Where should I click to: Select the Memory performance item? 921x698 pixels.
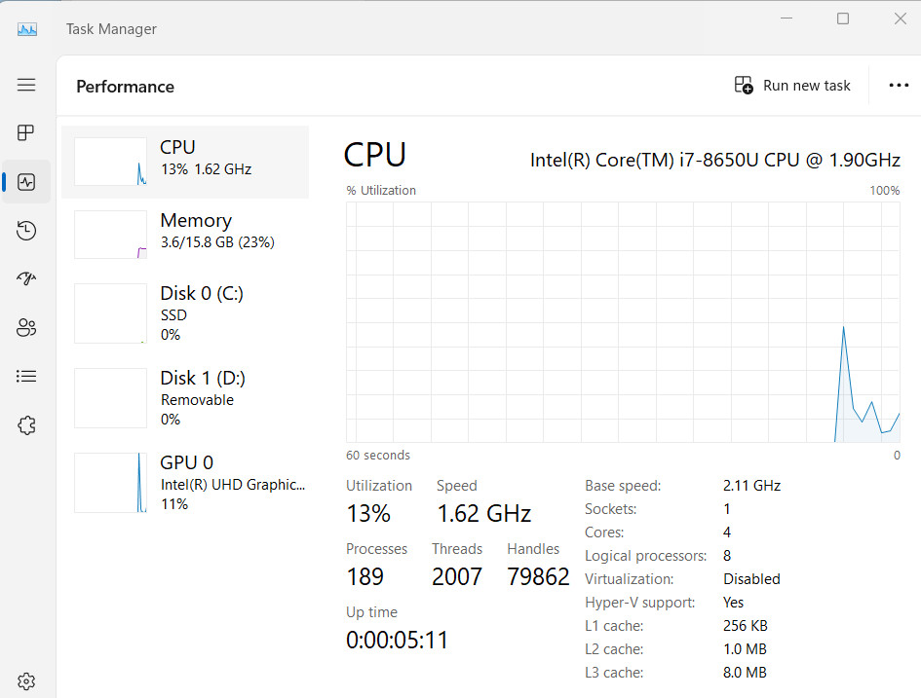[x=185, y=235]
